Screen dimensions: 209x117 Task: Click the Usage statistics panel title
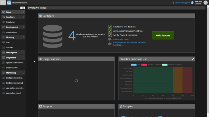tap(51, 59)
